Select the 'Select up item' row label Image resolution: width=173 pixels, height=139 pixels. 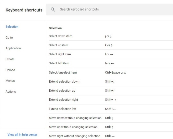(58, 45)
